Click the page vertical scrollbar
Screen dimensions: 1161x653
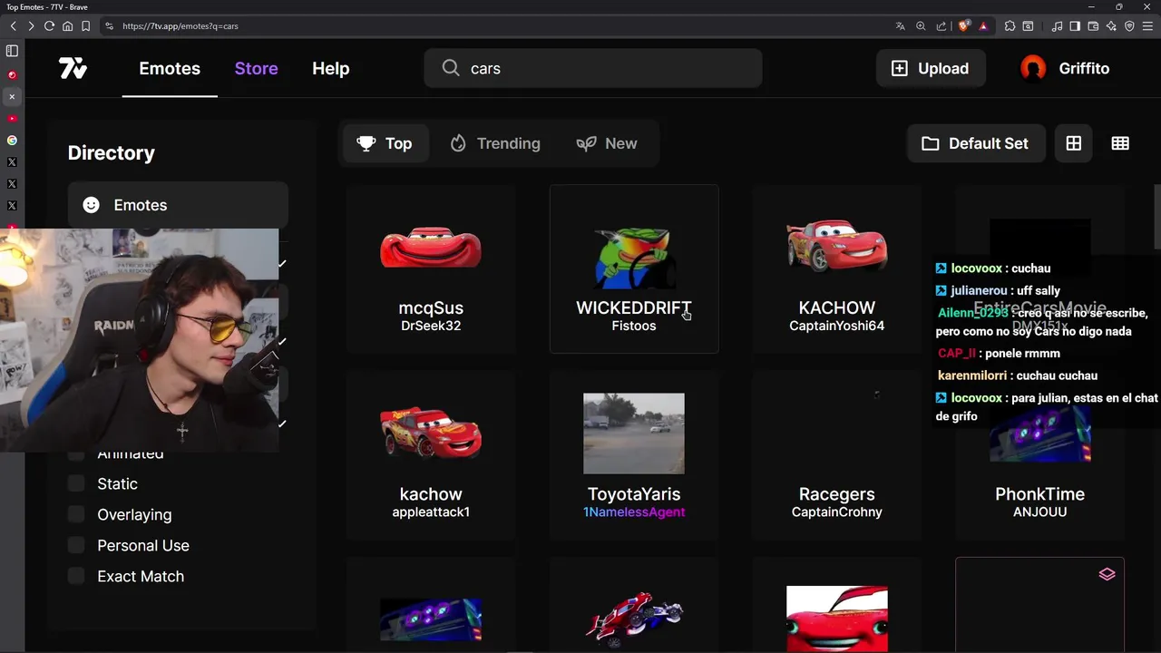[x=1156, y=215]
